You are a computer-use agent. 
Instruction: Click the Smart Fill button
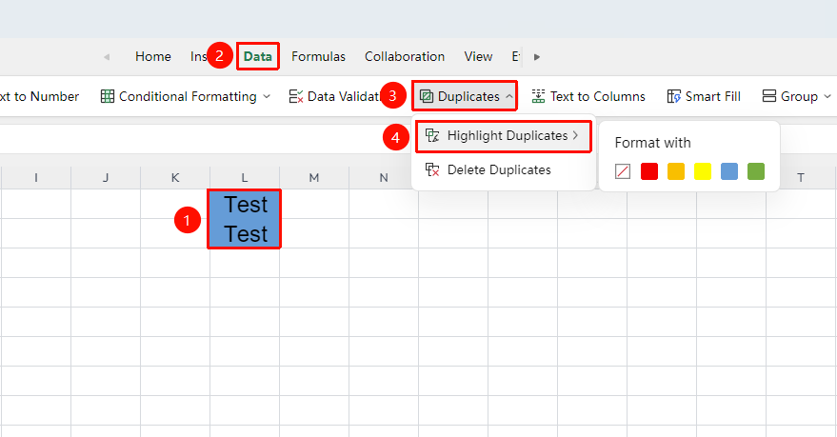pyautogui.click(x=704, y=96)
